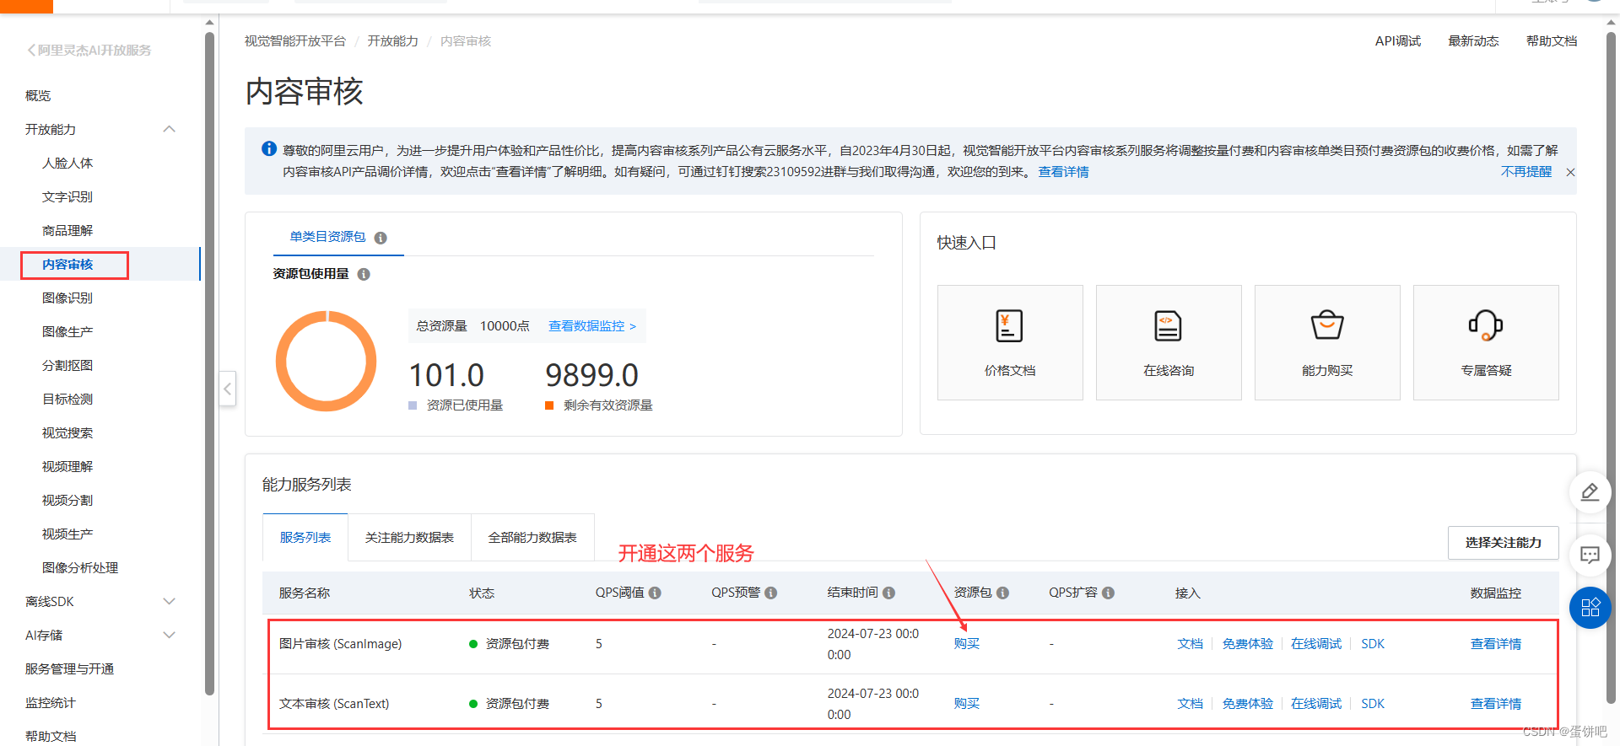Click the floating edit pencil icon
The width and height of the screenshot is (1620, 746).
tap(1590, 492)
